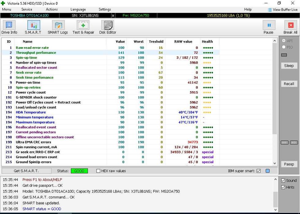Click the log panel scroll down arrow

[275, 210]
